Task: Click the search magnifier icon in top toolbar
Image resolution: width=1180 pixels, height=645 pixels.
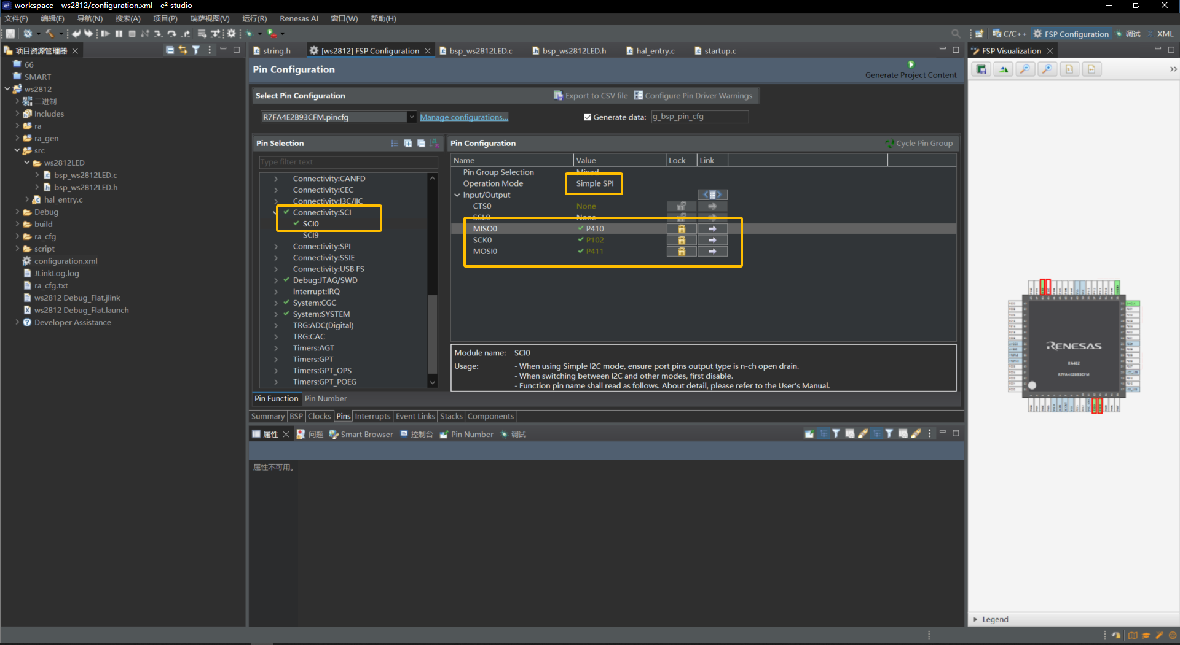Action: [x=956, y=34]
